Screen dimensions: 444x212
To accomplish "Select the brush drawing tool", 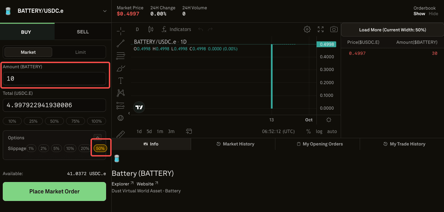I will pos(120,68).
